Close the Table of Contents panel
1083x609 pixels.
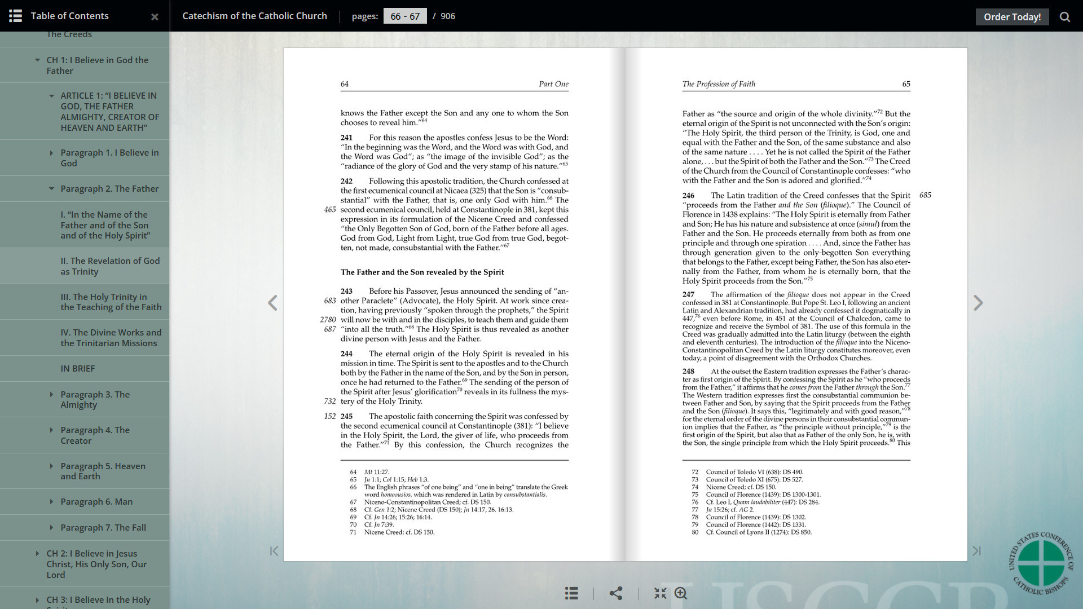155,17
